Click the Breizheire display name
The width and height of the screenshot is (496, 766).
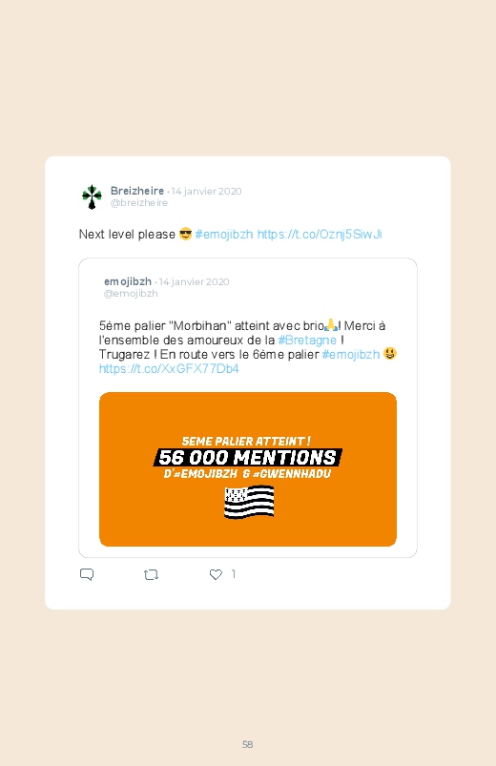[137, 191]
